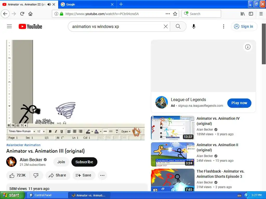Open Animator vs. Animation IV thumbnail
This screenshot has width=266, height=199.
click(173, 128)
